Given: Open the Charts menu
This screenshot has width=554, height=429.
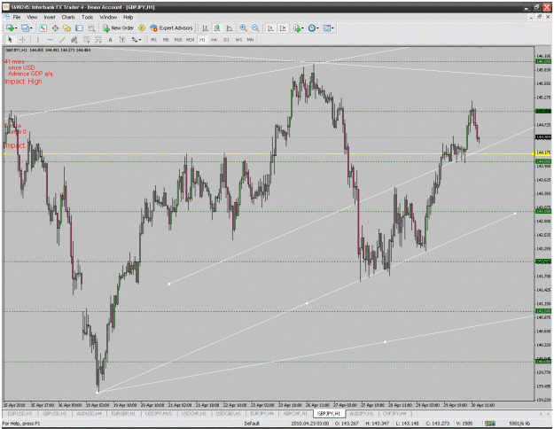Looking at the screenshot, I should pyautogui.click(x=68, y=17).
